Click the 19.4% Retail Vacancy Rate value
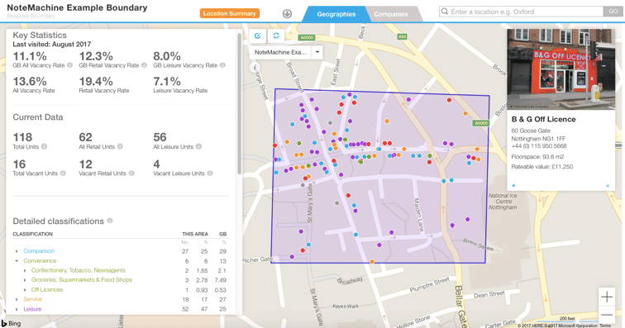The image size is (625, 328). coord(96,82)
